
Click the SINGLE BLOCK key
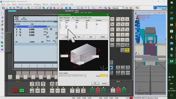coord(37,84)
